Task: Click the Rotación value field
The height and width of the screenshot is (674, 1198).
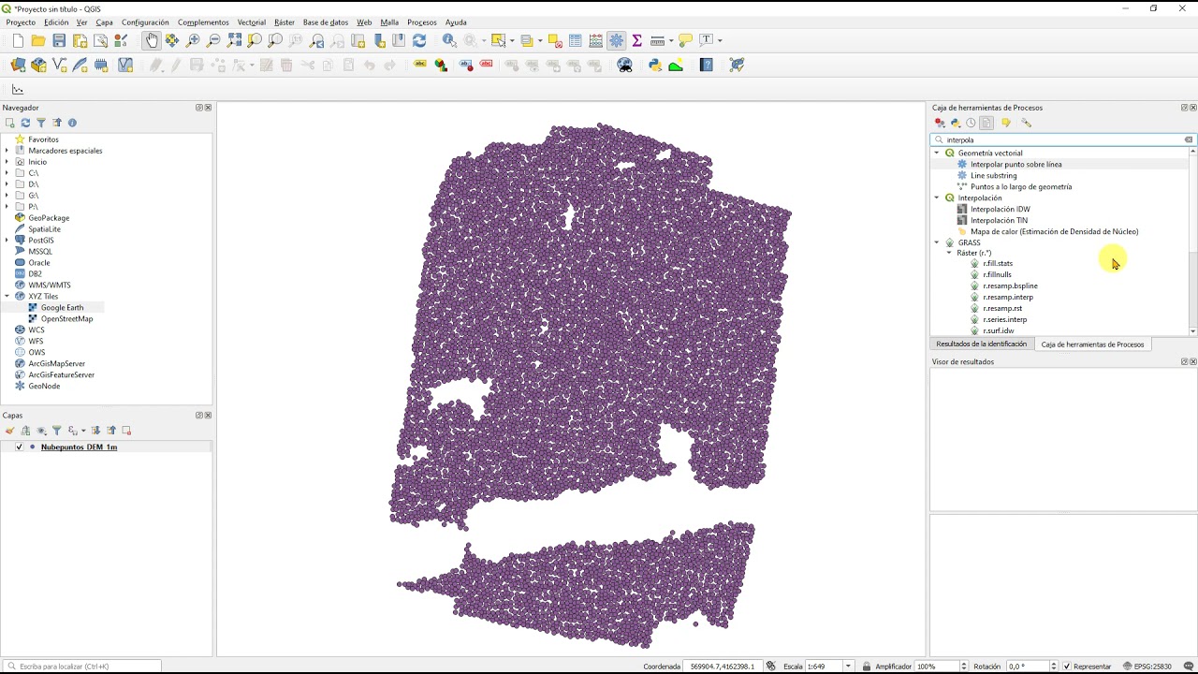Action: click(1029, 667)
